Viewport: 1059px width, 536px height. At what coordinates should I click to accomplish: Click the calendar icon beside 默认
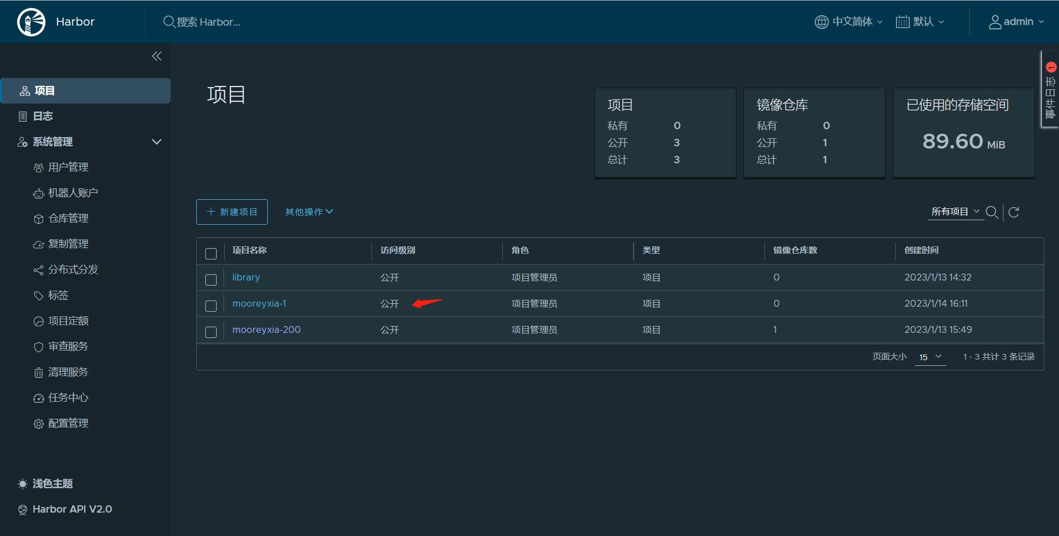tap(903, 22)
